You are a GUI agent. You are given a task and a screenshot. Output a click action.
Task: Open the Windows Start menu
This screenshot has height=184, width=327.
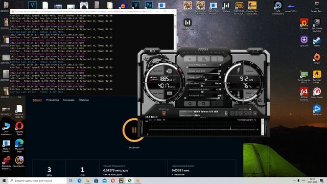[x=4, y=180]
